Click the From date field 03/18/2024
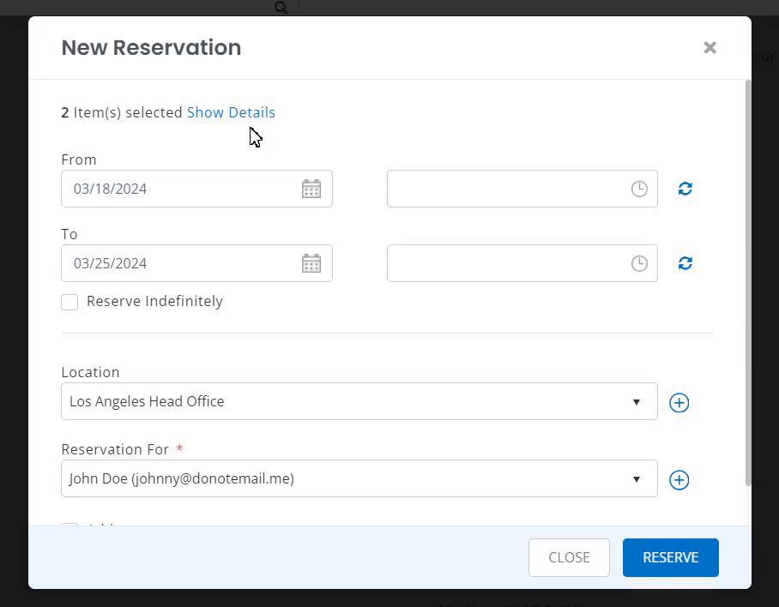The image size is (779, 607). pyautogui.click(x=196, y=189)
